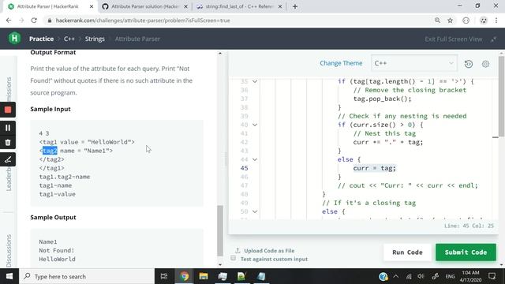Viewport: 505px width, 284px height.
Task: Click the trash delete recording icon
Action: pos(8,142)
